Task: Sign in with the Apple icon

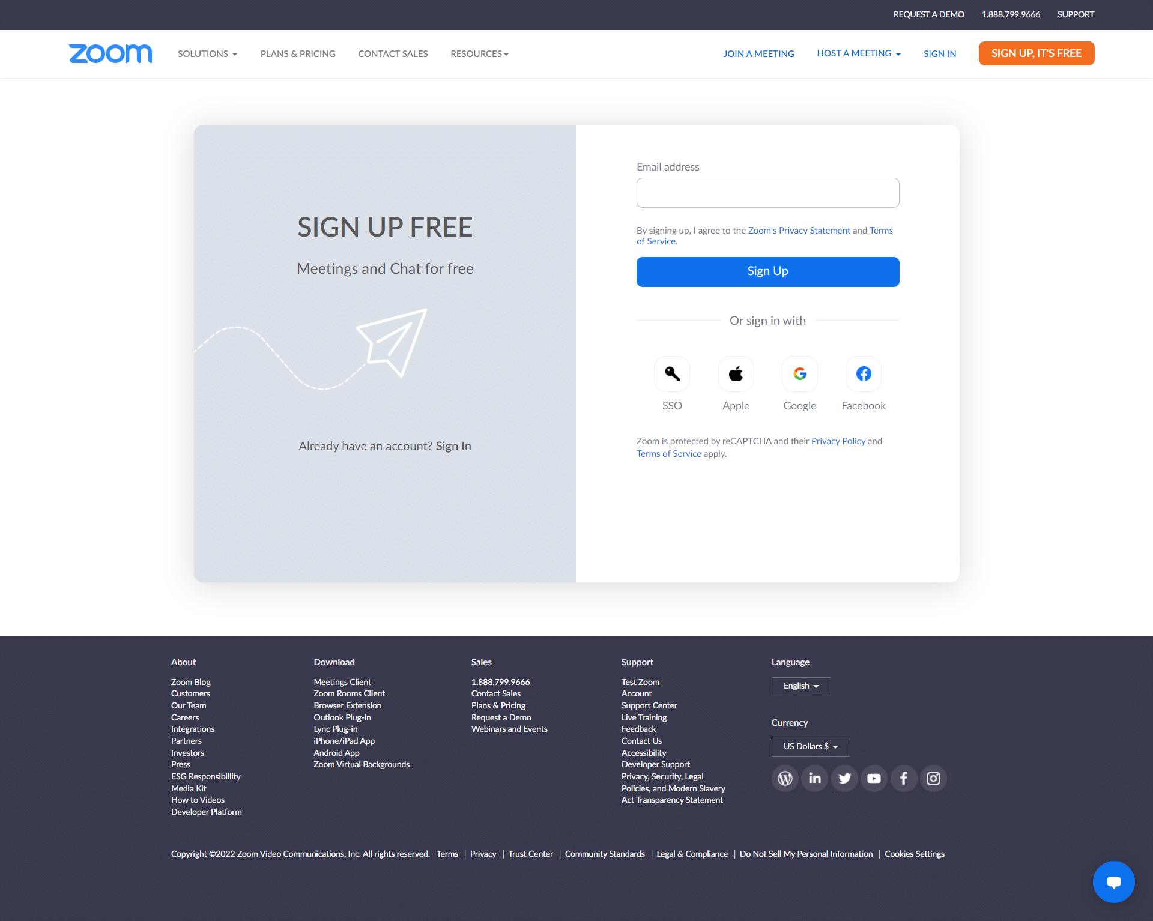Action: [x=736, y=373]
